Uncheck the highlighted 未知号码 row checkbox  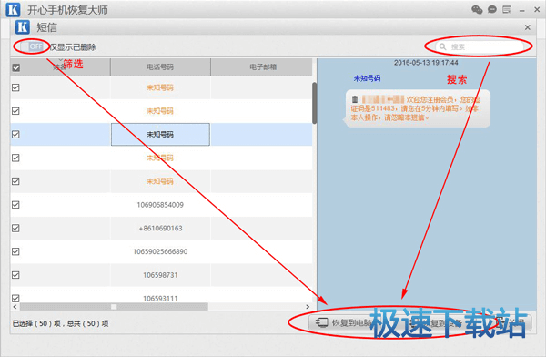15,134
